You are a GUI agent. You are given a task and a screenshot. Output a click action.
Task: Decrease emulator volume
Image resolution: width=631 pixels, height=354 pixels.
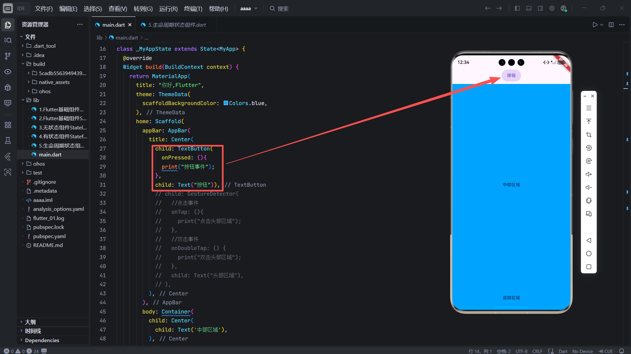pos(589,187)
